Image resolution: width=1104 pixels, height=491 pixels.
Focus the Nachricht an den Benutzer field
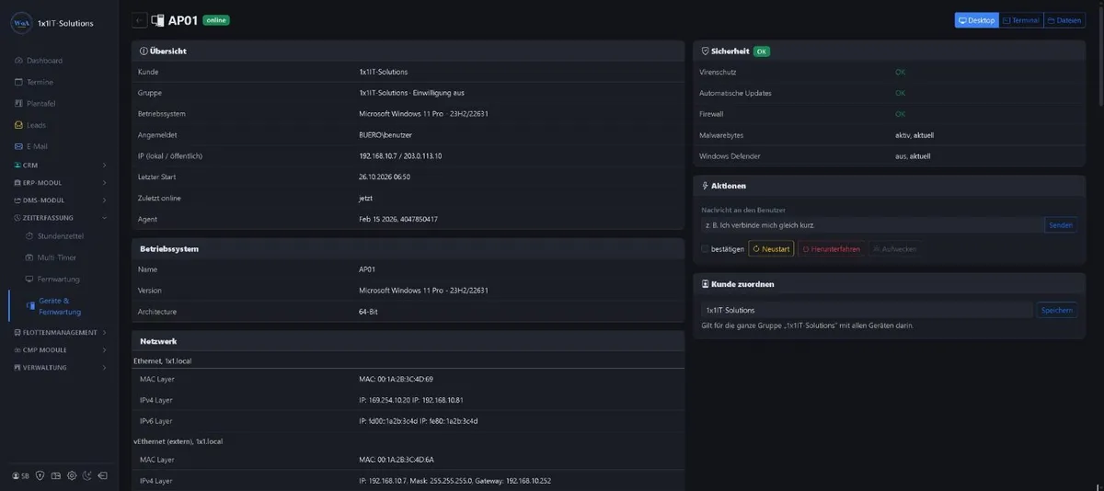(x=870, y=225)
